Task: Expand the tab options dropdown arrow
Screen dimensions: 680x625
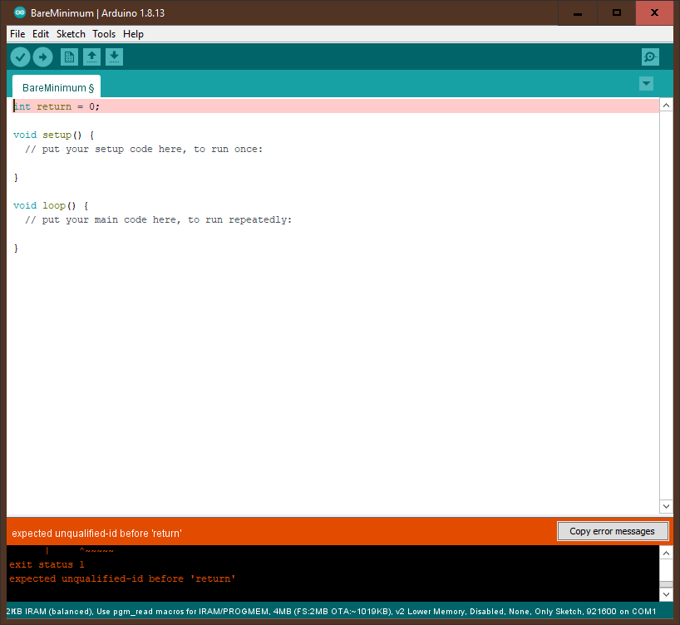Action: click(x=646, y=84)
